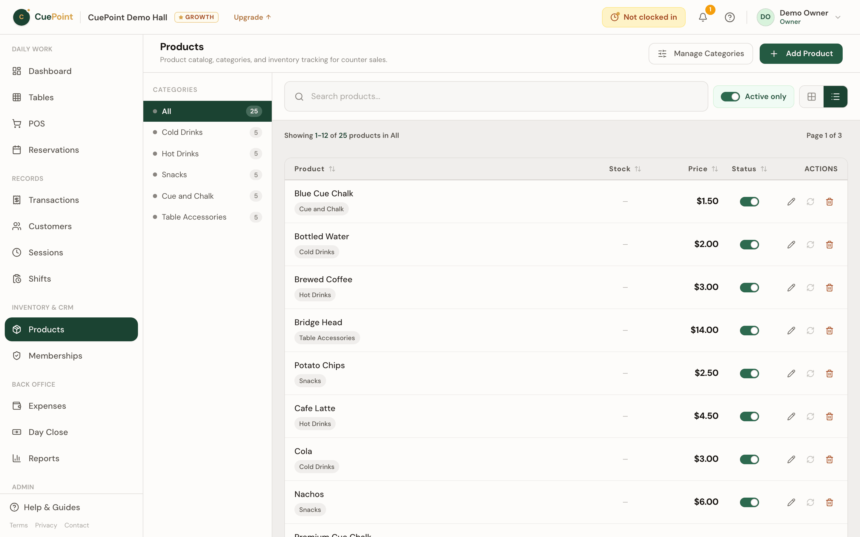Toggle Bottled Water status switch
Screen dimensions: 860x537
[x=749, y=245]
